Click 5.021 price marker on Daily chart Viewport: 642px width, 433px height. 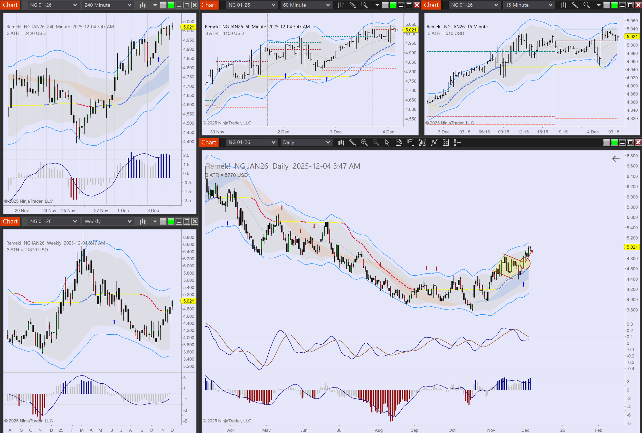[632, 247]
